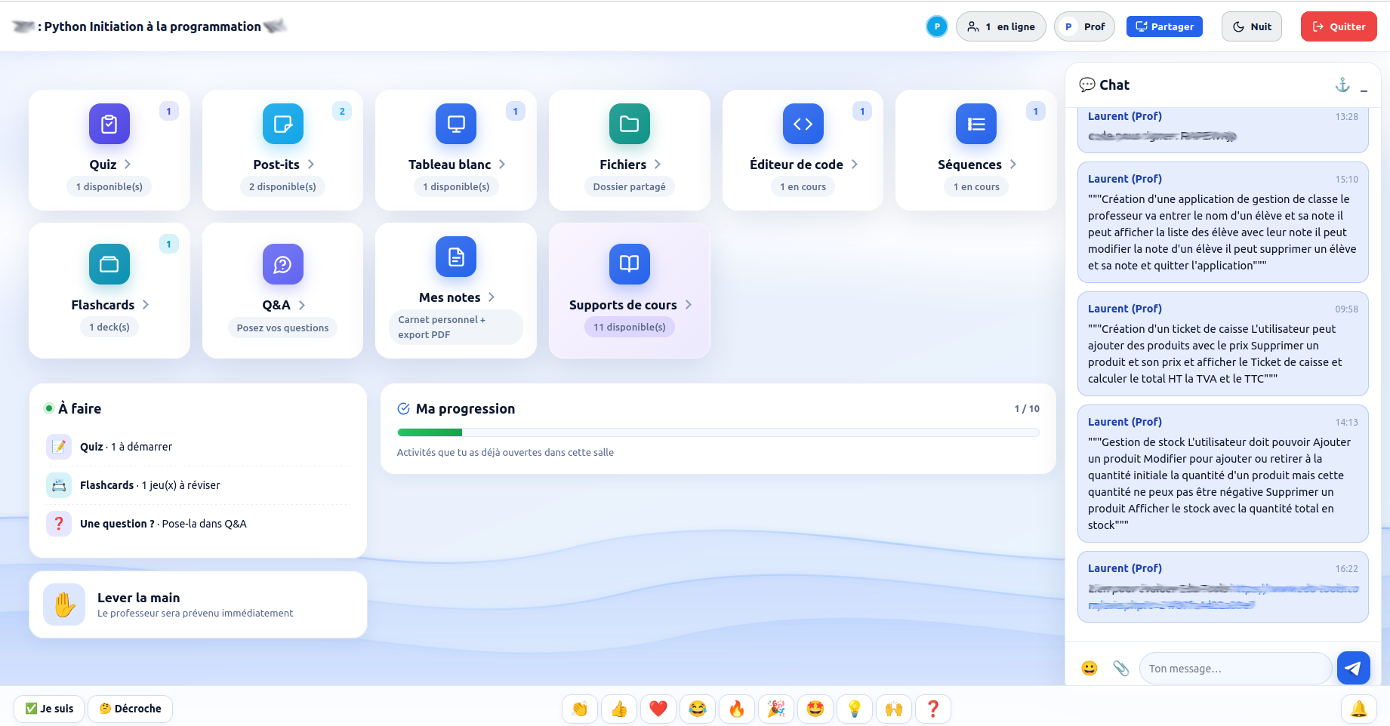
Task: Expand the Quiz chevron
Action: pos(128,165)
